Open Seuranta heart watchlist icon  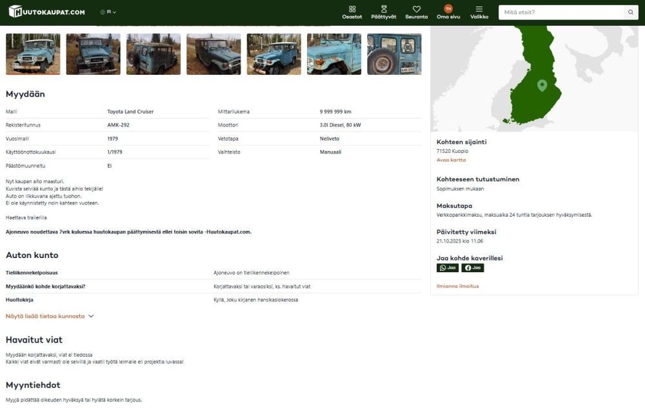coord(417,10)
